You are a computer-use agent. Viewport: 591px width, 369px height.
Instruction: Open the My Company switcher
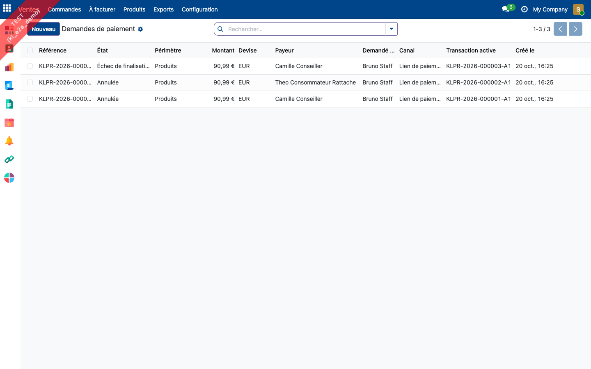550,9
